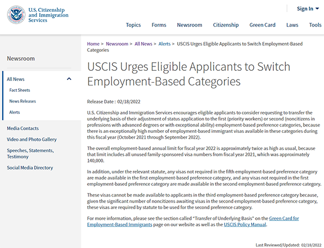Open Social Media Directory link

point(30,167)
